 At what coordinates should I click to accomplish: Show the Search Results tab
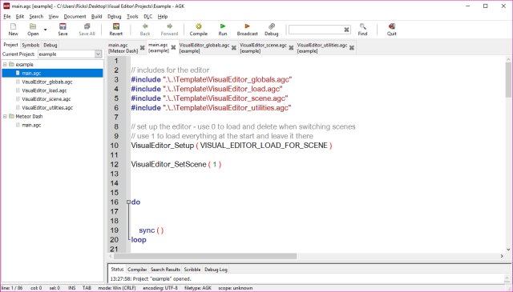pyautogui.click(x=165, y=270)
